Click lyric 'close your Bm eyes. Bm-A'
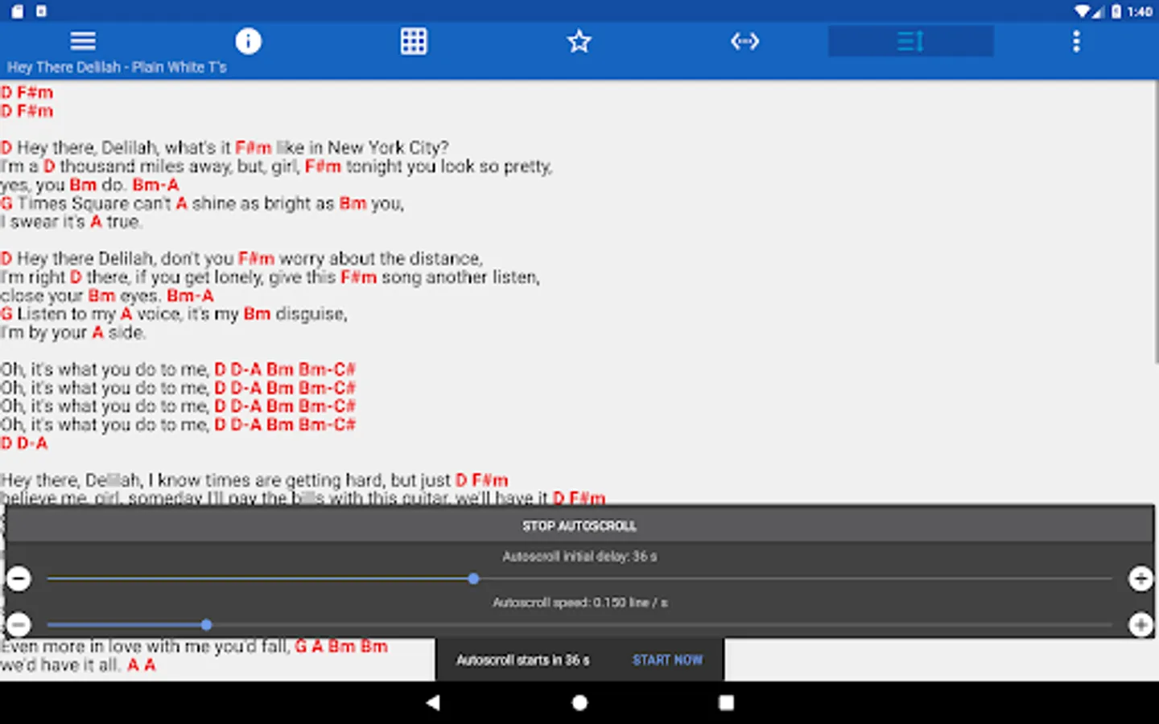1159x724 pixels. [x=107, y=295]
